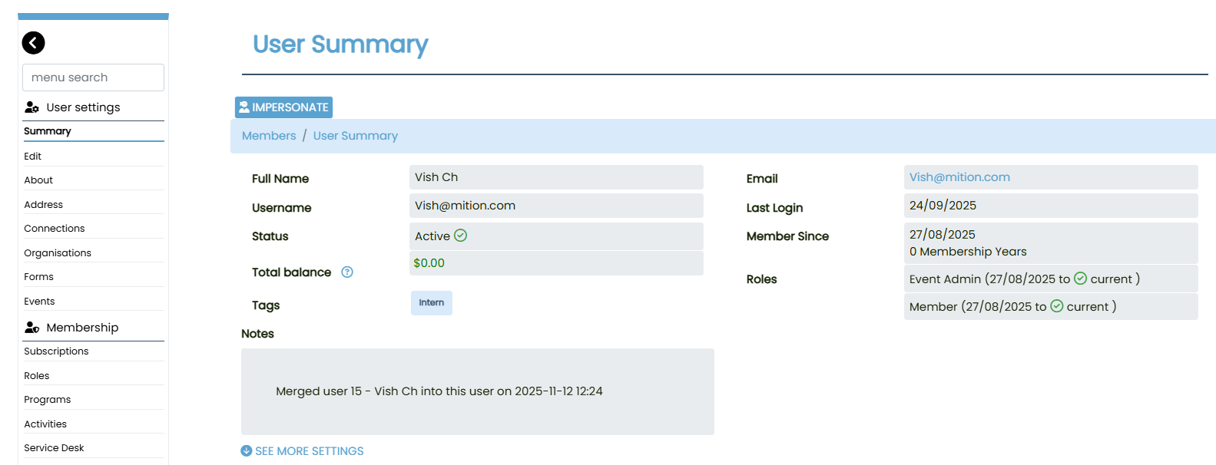Click the User settings person-gear icon
This screenshot has height=465, width=1216.
point(31,107)
